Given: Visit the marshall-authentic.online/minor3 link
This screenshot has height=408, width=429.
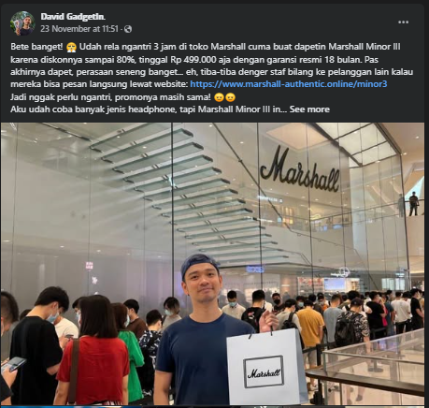Looking at the screenshot, I should pos(289,84).
